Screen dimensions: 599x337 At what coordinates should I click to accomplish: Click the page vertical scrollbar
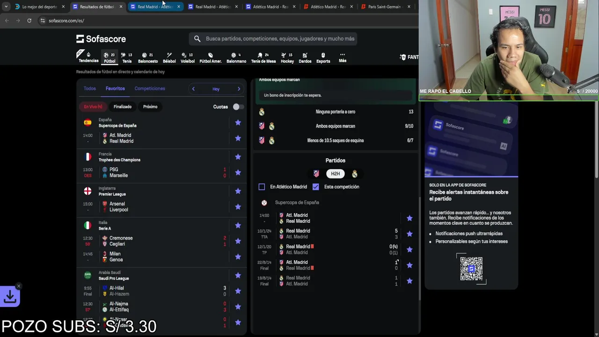point(596,140)
